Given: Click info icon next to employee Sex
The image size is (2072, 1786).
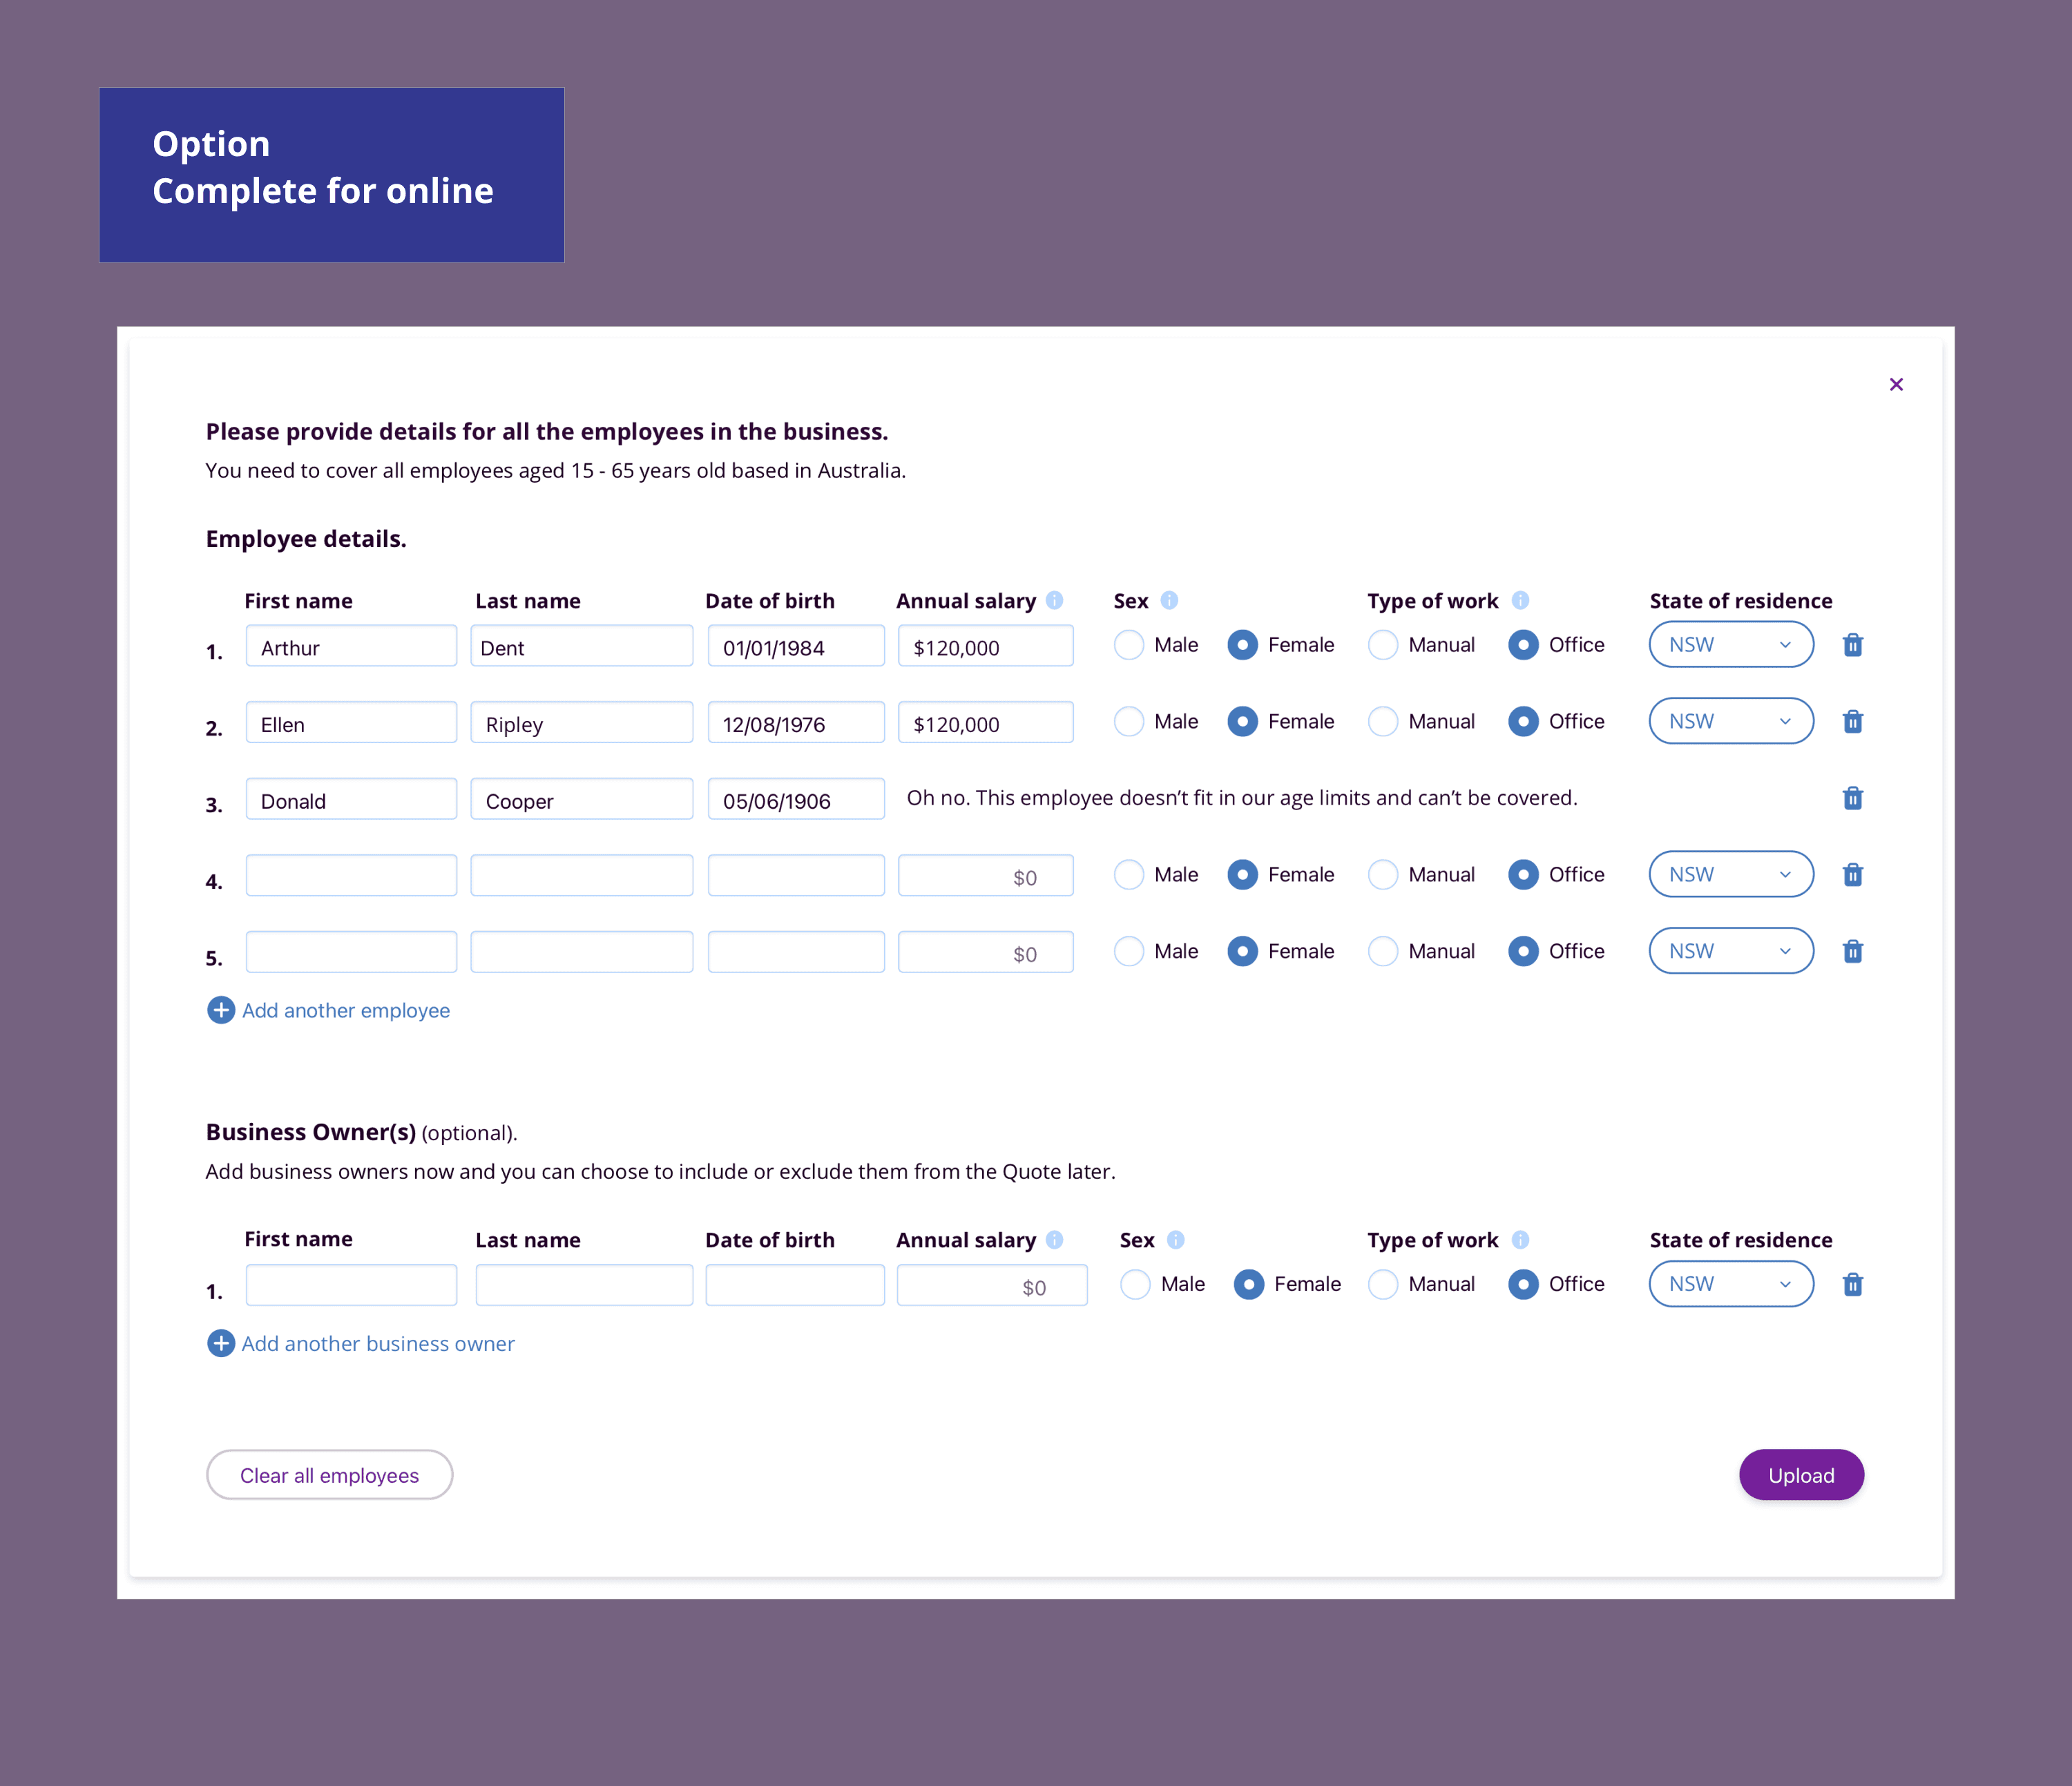Looking at the screenshot, I should [x=1169, y=600].
